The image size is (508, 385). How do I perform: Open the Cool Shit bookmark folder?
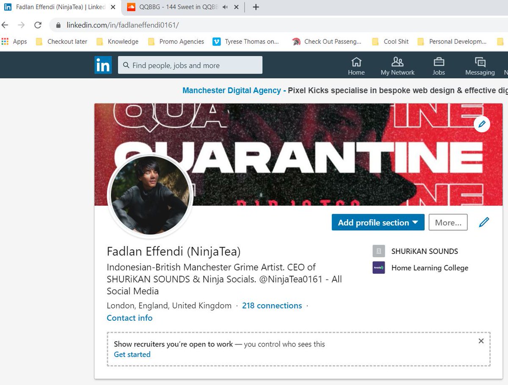tap(390, 41)
